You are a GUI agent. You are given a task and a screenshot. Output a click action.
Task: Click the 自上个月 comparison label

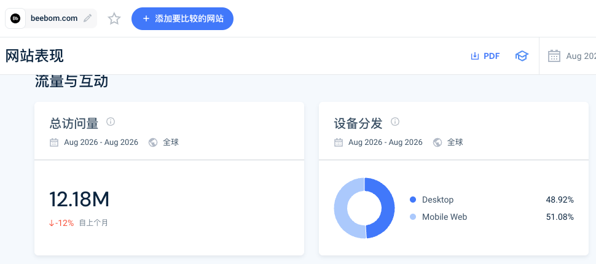[93, 223]
